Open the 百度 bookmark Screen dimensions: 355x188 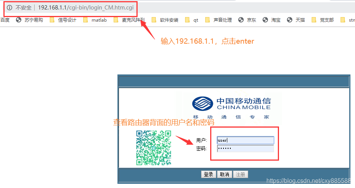click(5, 20)
